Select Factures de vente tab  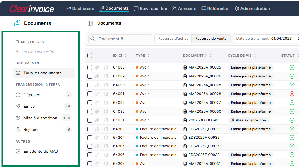pyautogui.click(x=211, y=39)
